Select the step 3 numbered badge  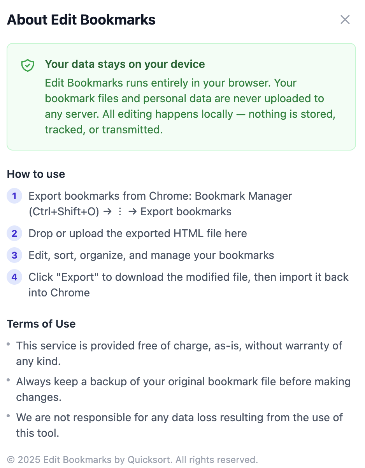click(x=14, y=255)
